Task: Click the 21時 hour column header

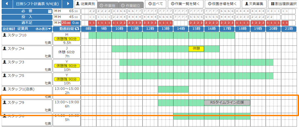Action: (289, 29)
